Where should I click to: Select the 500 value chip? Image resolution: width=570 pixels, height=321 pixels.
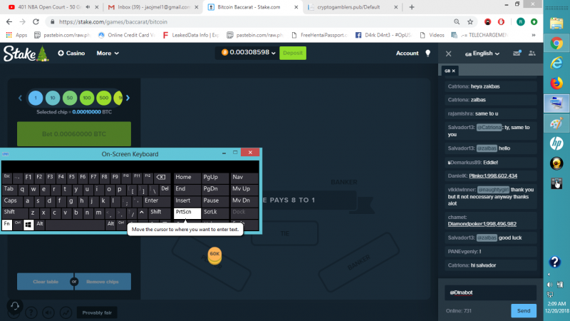coord(104,98)
